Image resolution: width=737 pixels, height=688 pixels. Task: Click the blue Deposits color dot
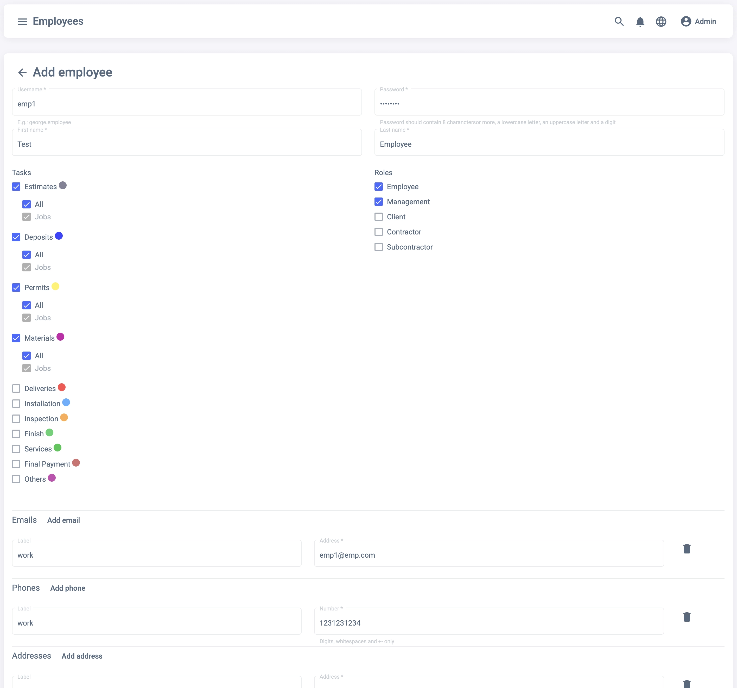pyautogui.click(x=59, y=236)
